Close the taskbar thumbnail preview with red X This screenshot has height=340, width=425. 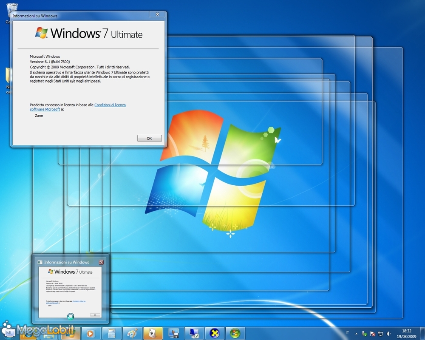(101, 262)
